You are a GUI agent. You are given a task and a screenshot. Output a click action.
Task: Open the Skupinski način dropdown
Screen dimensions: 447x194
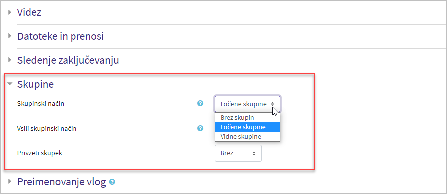247,104
